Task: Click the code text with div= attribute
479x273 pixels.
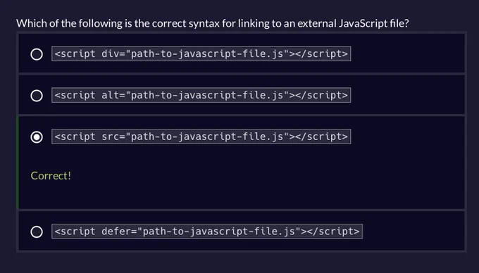Action: coord(201,53)
